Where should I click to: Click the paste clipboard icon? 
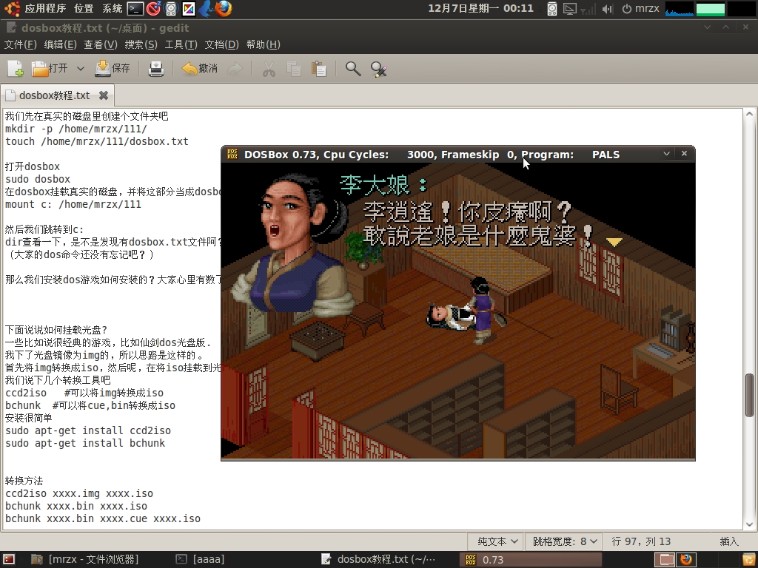pos(318,69)
